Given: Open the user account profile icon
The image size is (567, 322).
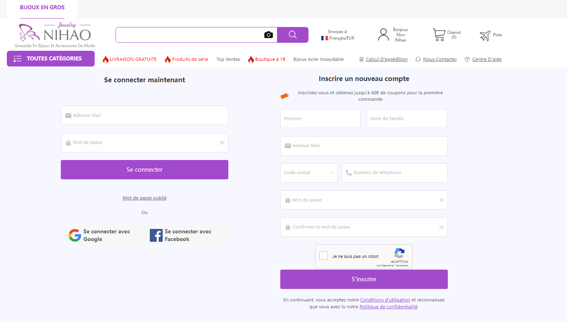Looking at the screenshot, I should [x=384, y=35].
